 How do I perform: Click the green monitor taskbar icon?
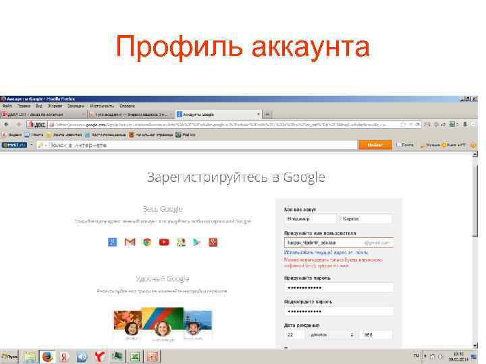click(117, 357)
